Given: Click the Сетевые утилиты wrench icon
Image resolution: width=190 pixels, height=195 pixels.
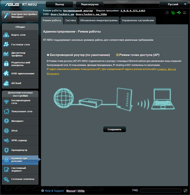Looking at the screenshot, I should tap(6, 179).
